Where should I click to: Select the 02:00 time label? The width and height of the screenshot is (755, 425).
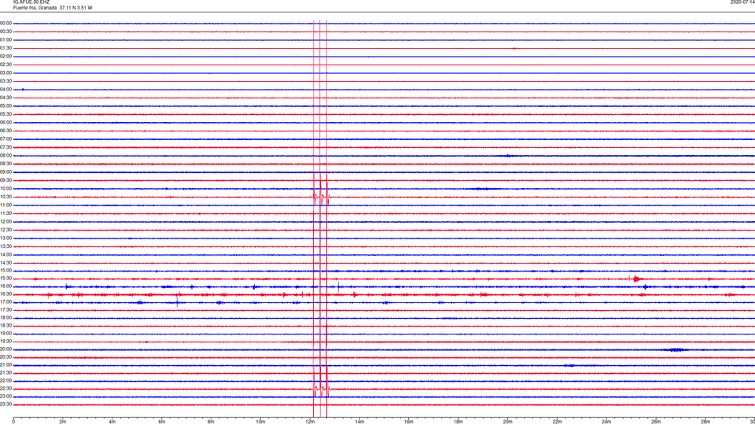coord(6,57)
